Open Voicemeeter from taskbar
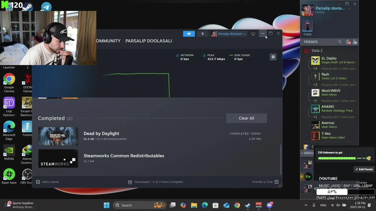The image size is (376, 211). pos(258,205)
